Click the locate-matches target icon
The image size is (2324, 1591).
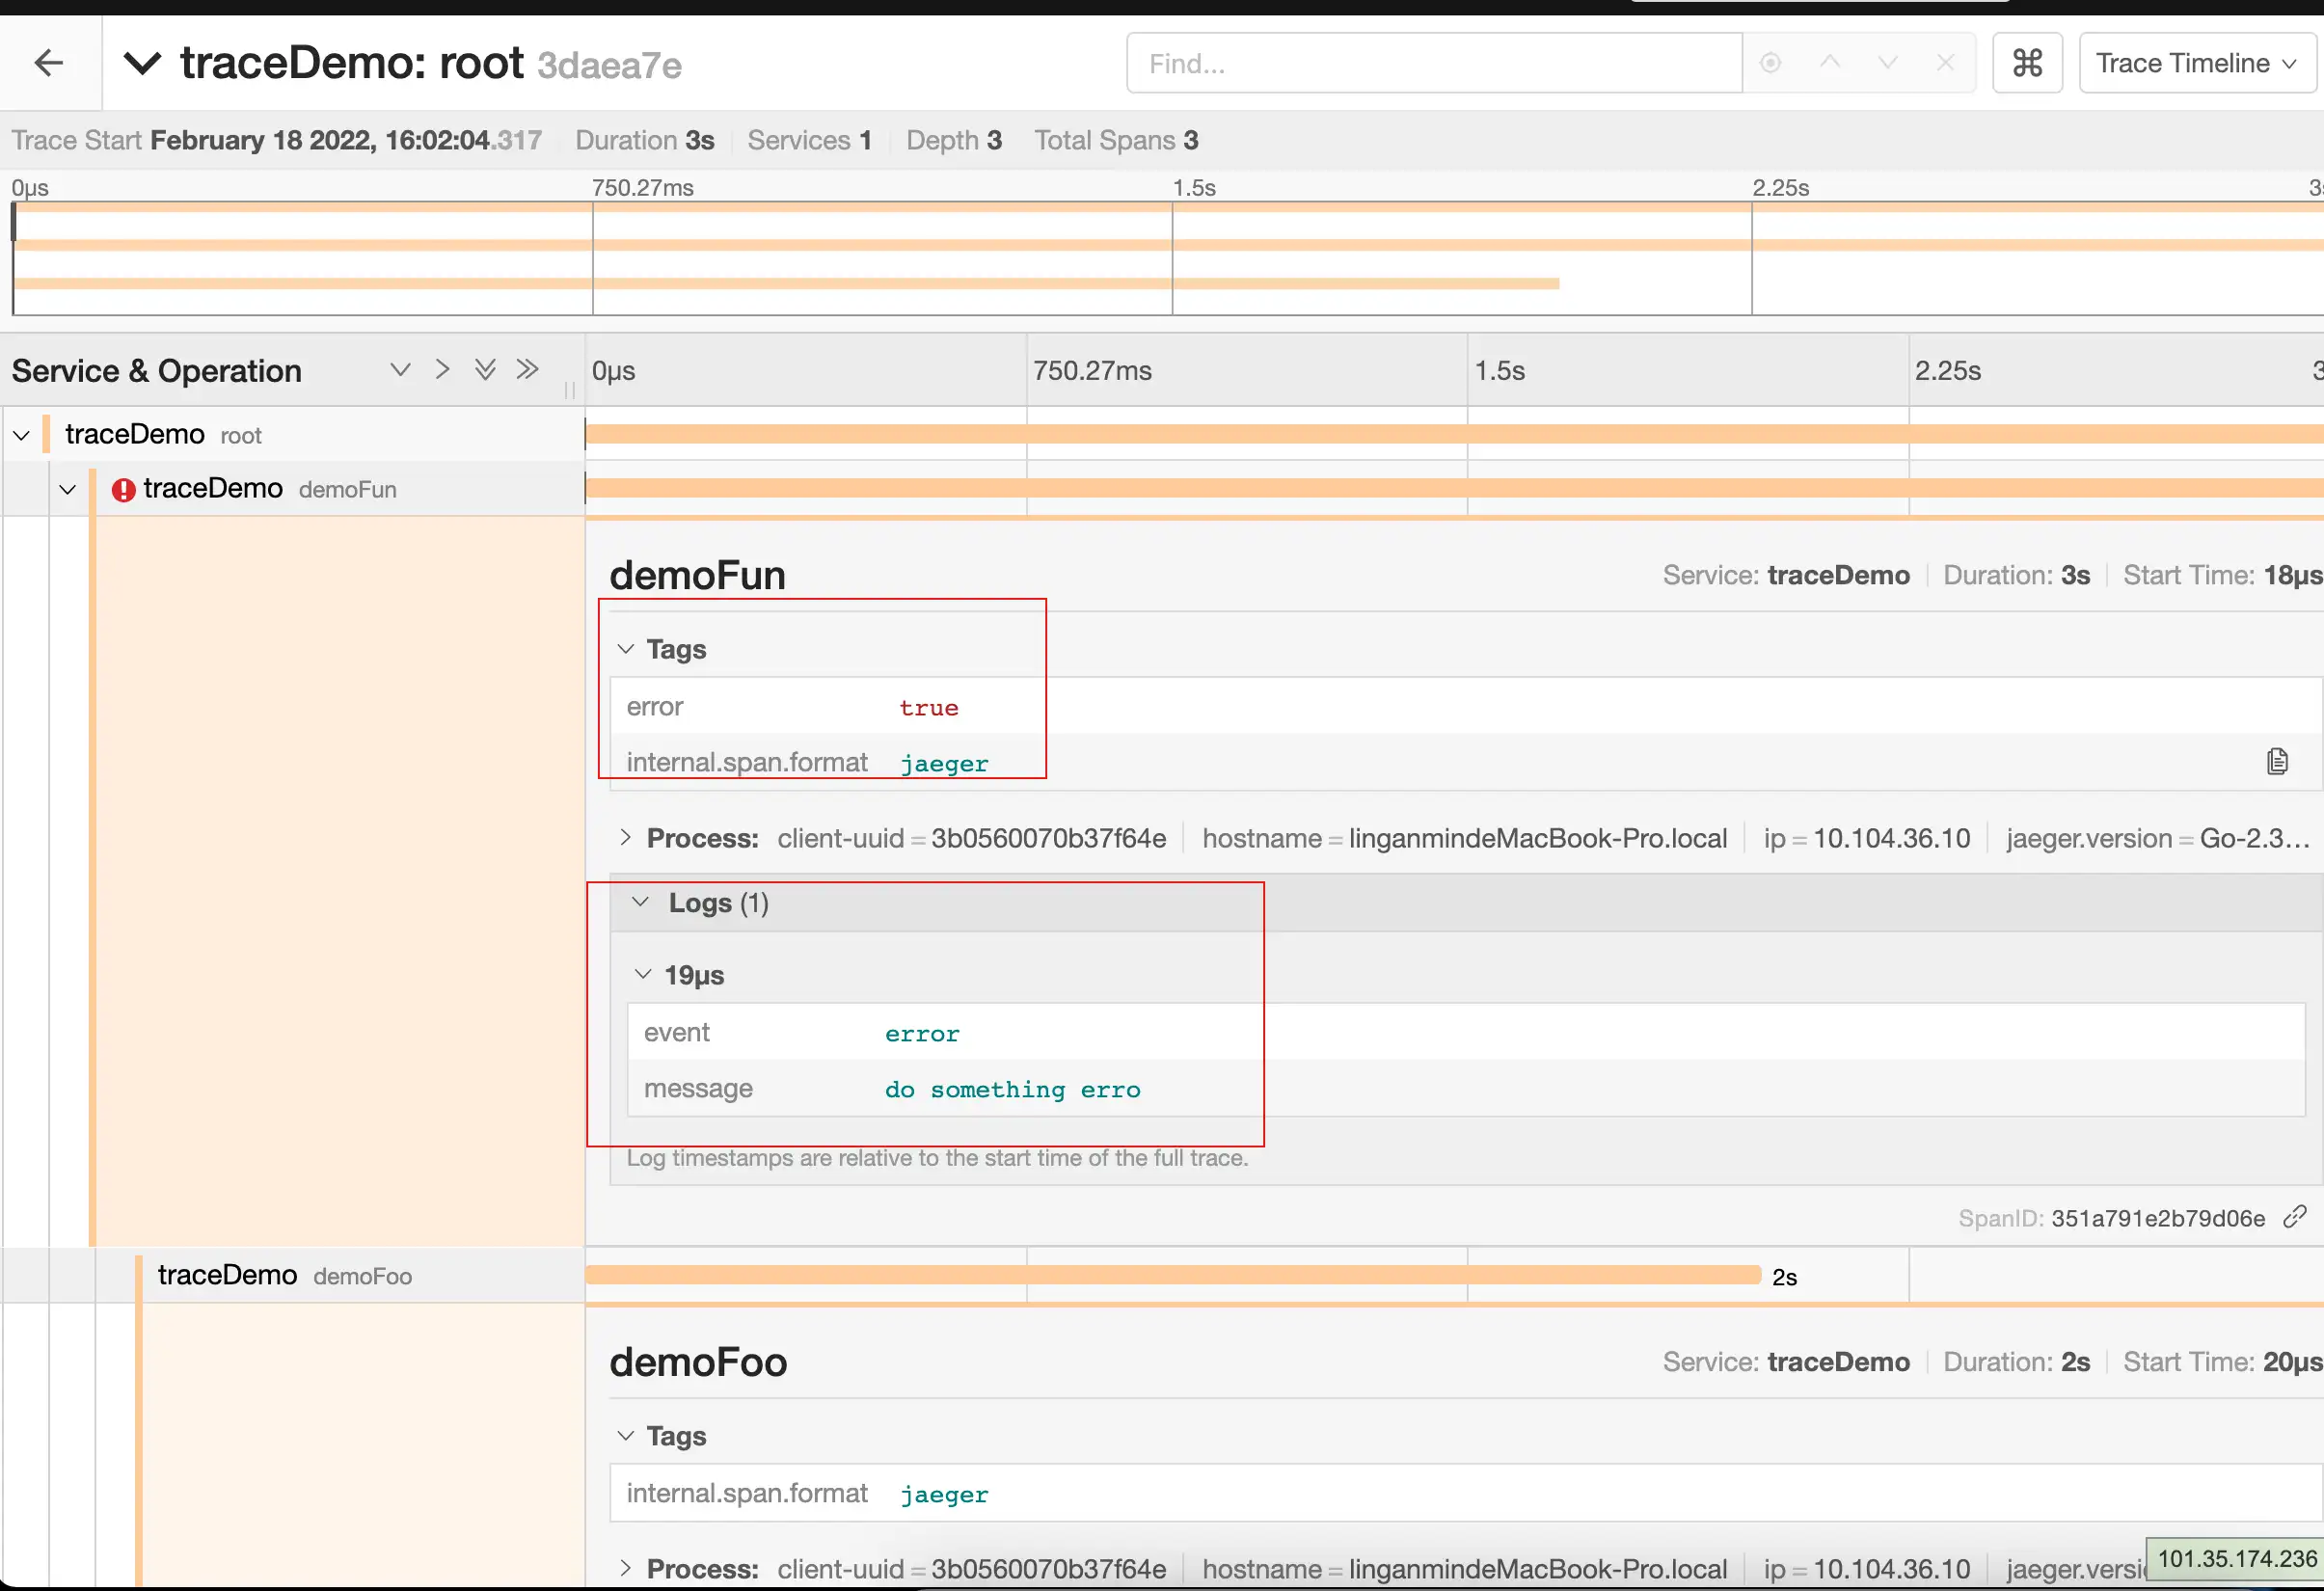(x=1770, y=63)
